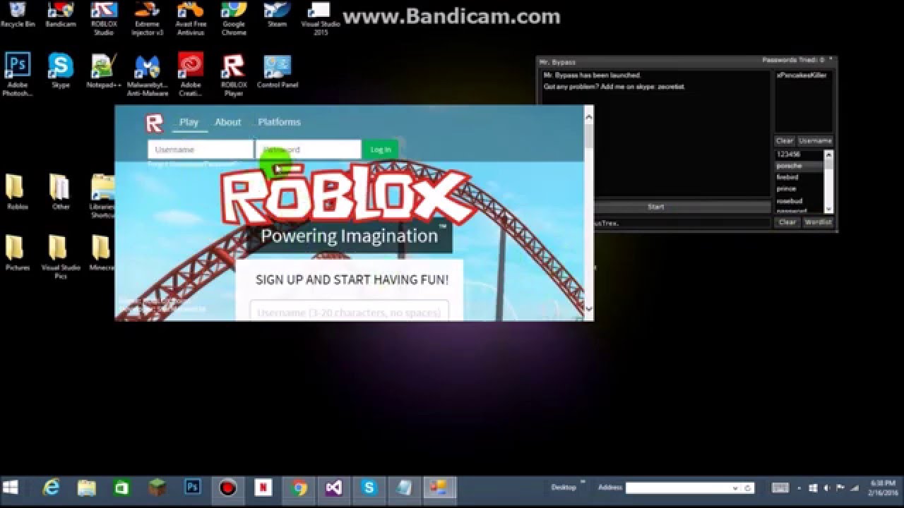Select the Other folder on the desktop
The width and height of the screenshot is (904, 508).
[61, 192]
